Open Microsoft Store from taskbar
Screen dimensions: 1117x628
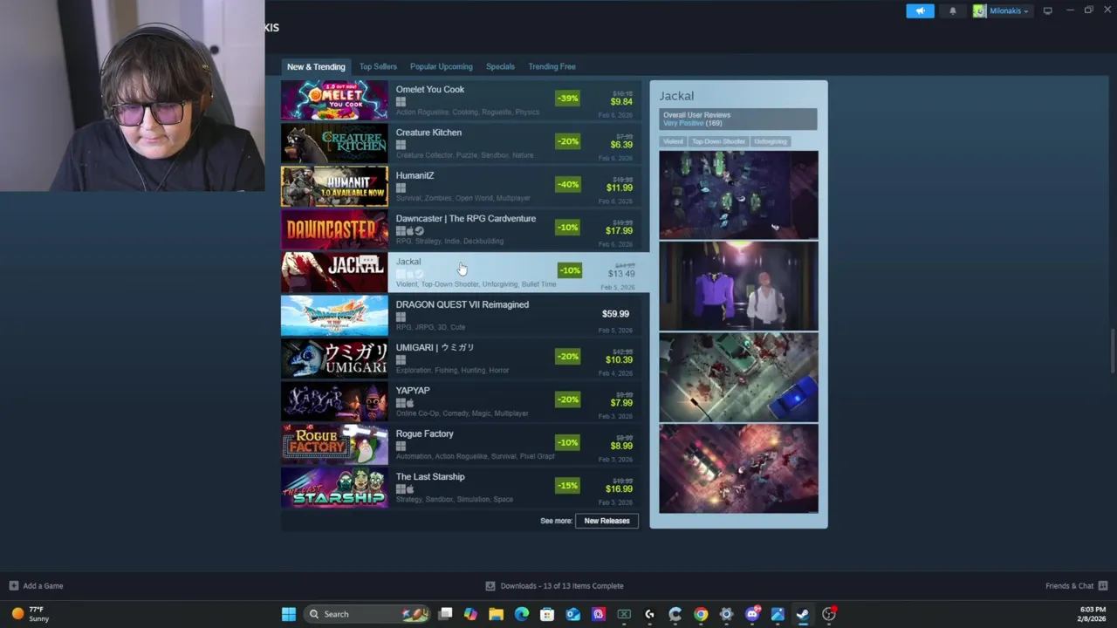(547, 614)
